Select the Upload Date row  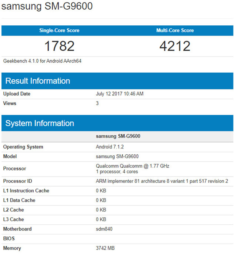pyautogui.click(x=17, y=94)
